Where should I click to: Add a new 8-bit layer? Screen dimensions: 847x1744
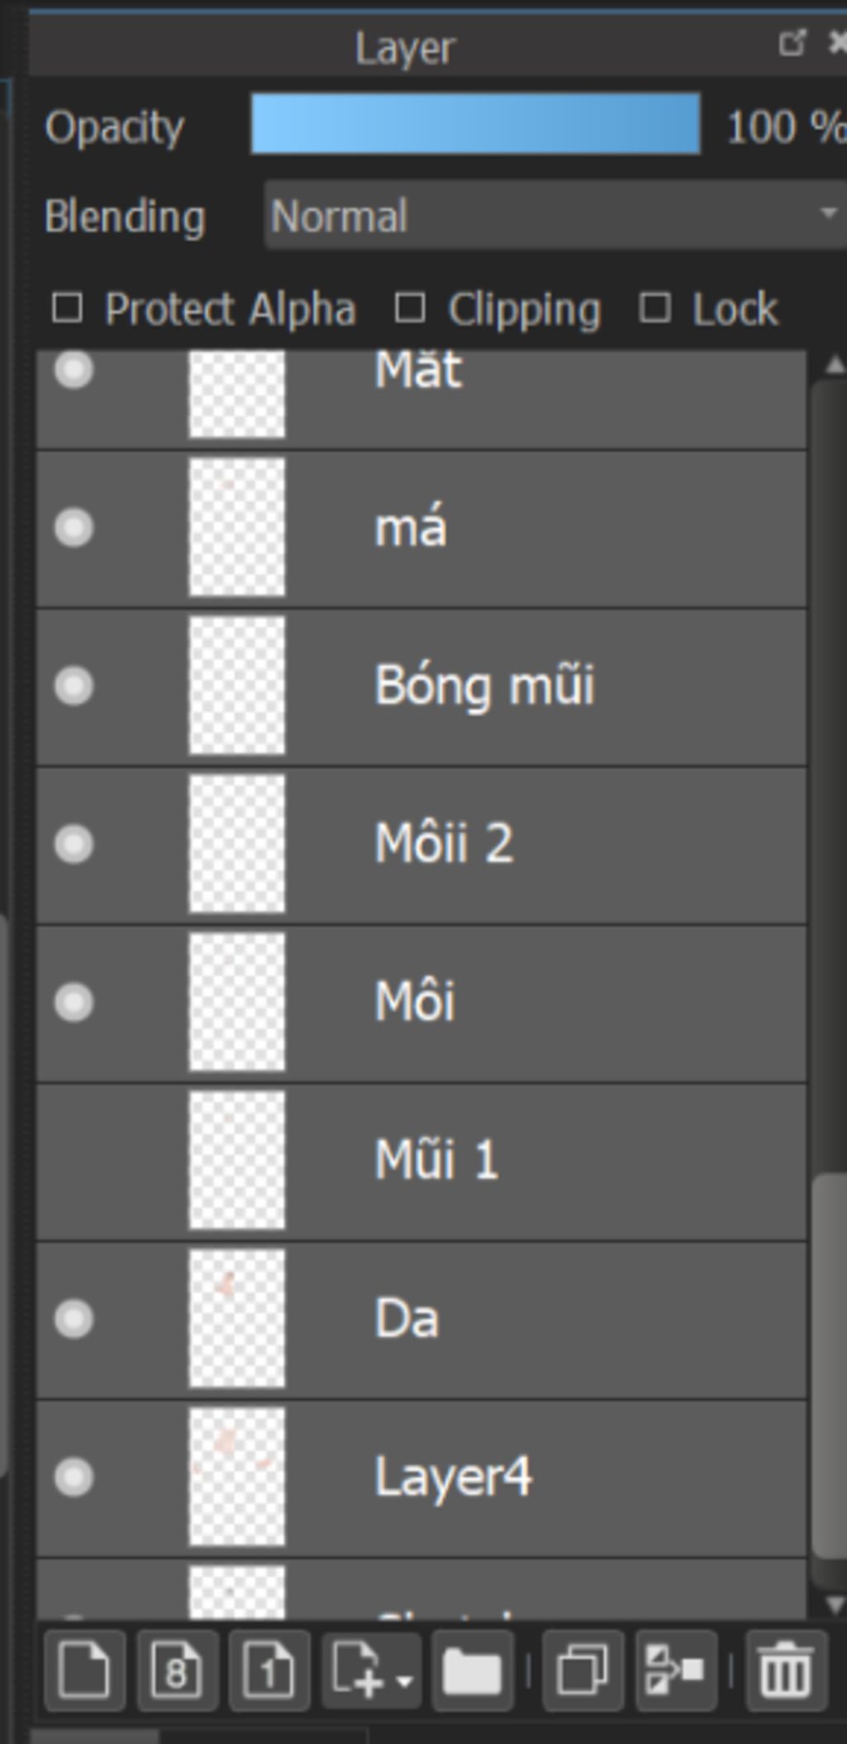click(177, 1670)
